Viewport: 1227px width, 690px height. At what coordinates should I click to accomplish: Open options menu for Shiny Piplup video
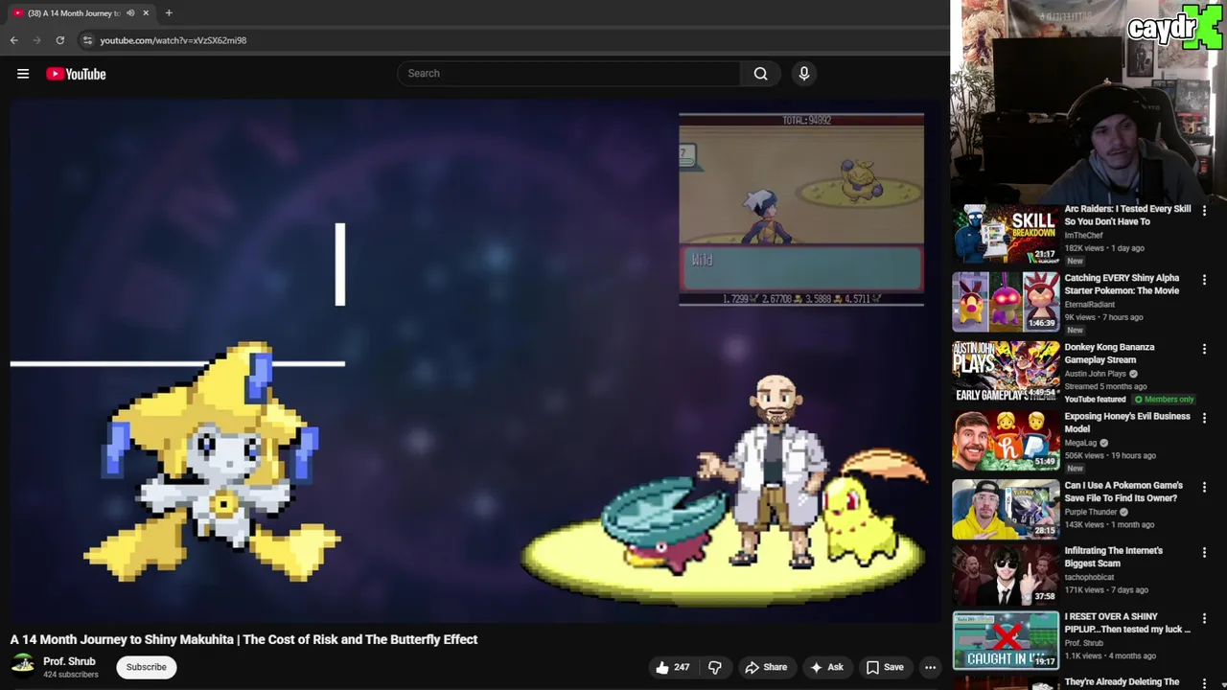click(1204, 618)
